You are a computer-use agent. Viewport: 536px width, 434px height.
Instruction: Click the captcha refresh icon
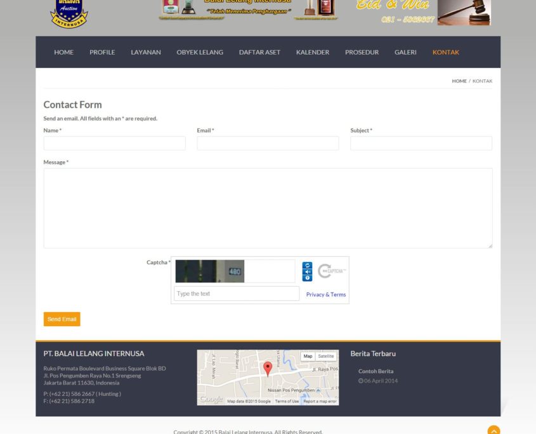pos(307,265)
